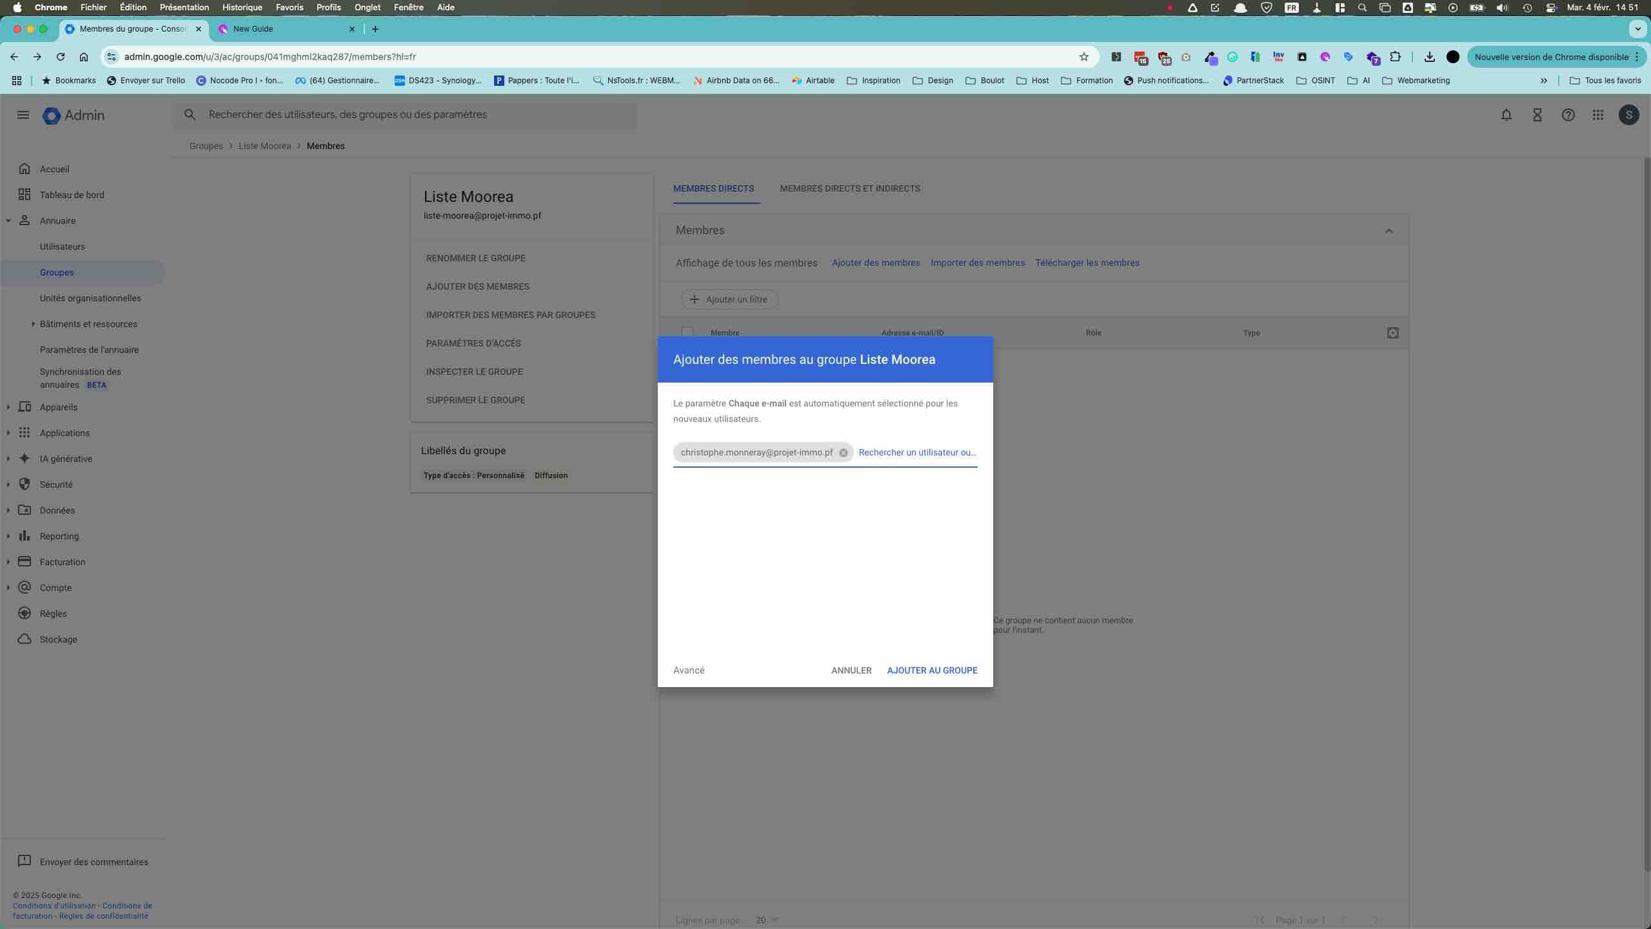Open the Historique menu in menu bar

(242, 8)
